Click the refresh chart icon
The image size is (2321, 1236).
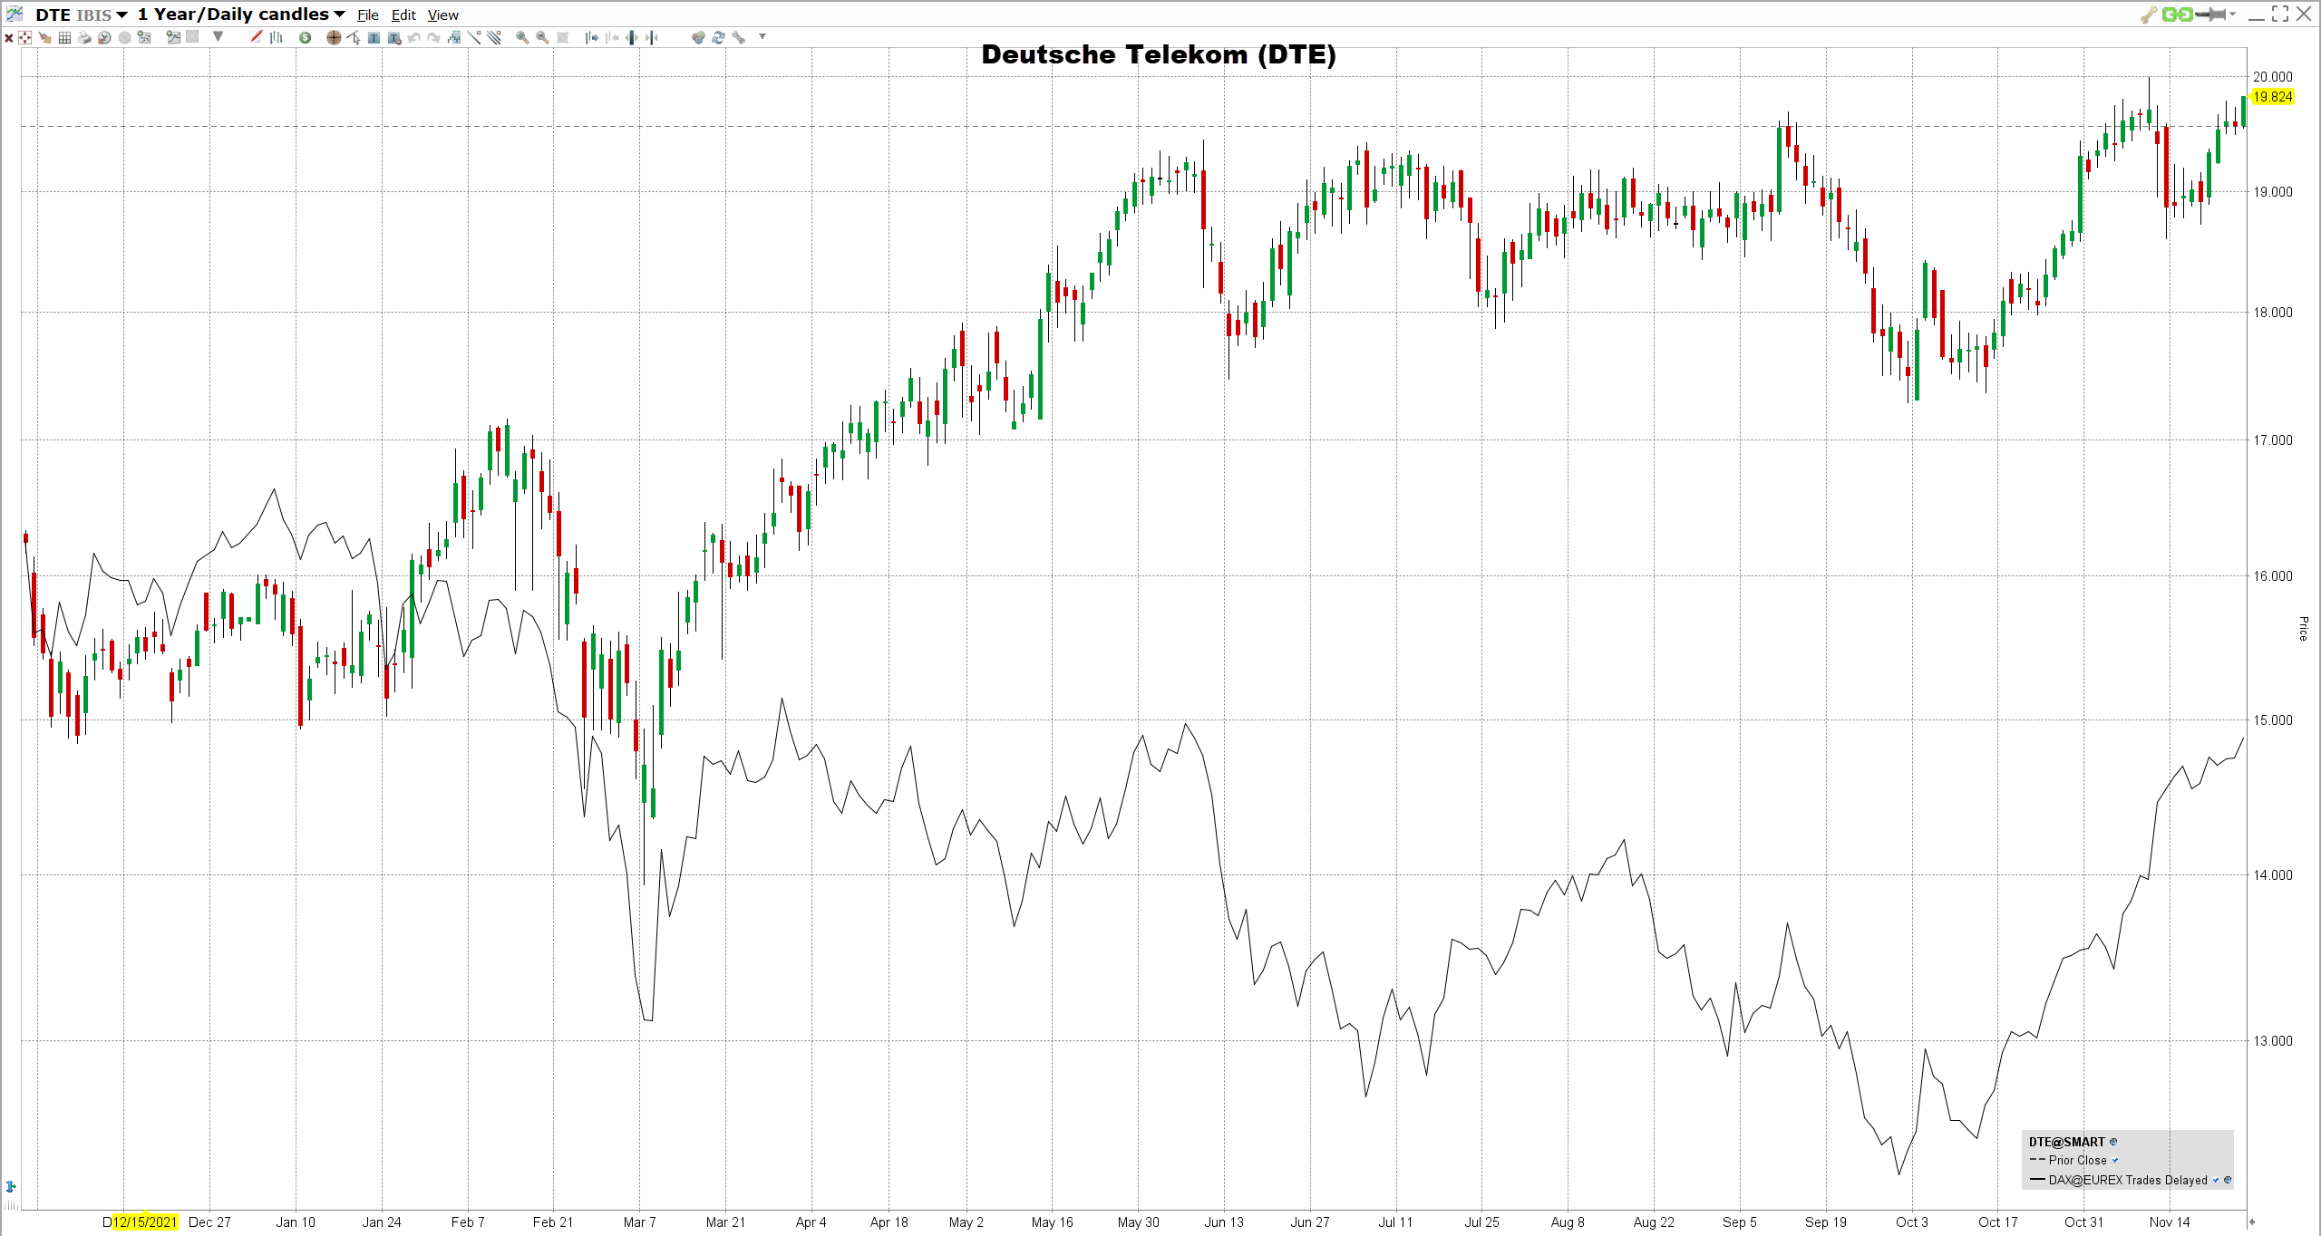coord(718,37)
